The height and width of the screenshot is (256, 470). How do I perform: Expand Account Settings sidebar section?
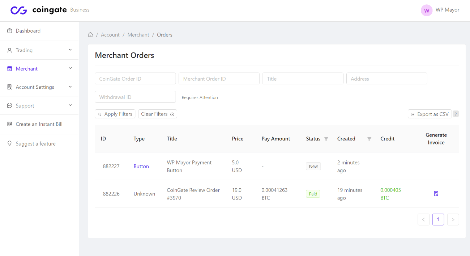click(x=39, y=87)
